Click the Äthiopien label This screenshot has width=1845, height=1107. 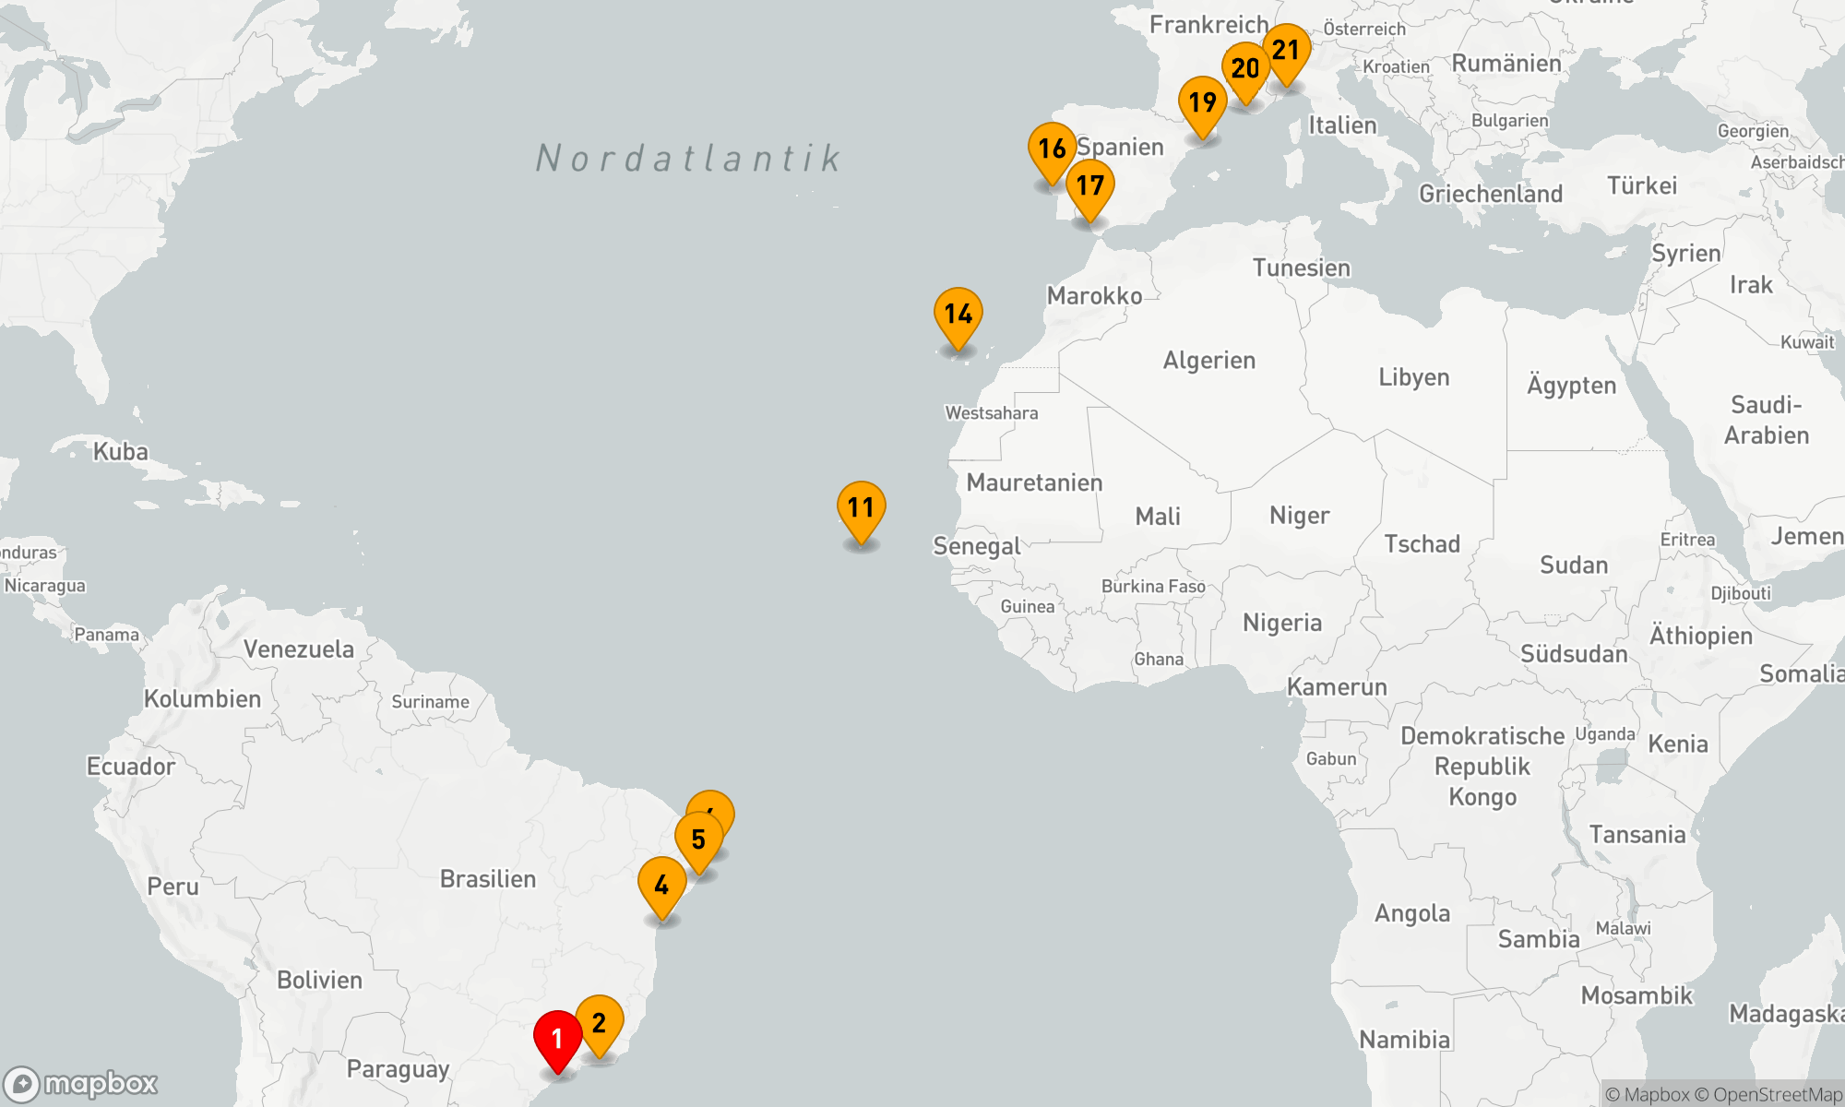[1701, 635]
